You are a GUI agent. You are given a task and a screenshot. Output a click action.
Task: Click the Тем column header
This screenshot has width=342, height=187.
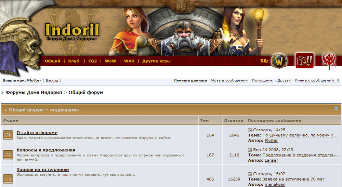pyautogui.click(x=205, y=120)
